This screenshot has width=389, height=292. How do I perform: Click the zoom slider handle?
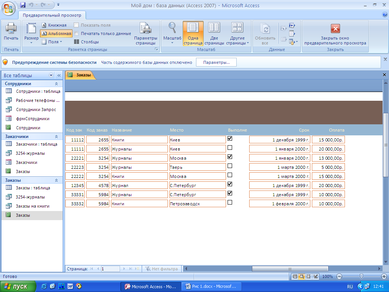tap(361, 276)
